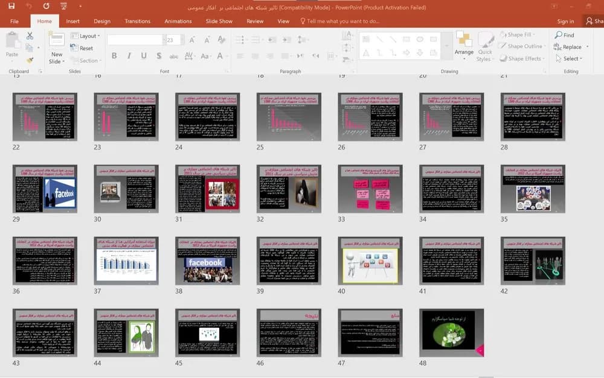Undo the last action

29,6
